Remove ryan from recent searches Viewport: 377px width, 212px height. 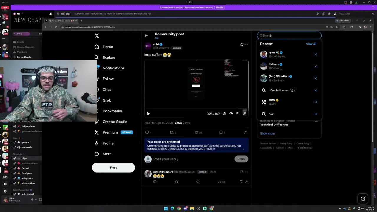point(315,54)
